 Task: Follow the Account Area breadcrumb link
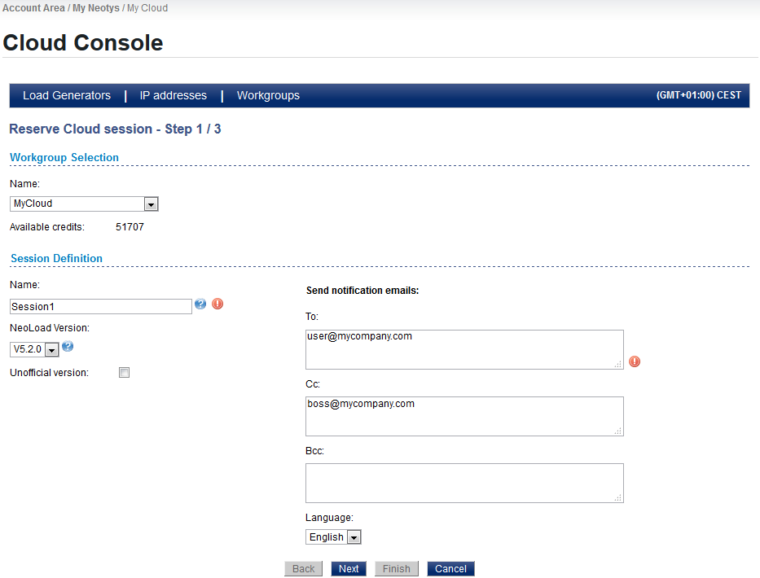[x=33, y=8]
